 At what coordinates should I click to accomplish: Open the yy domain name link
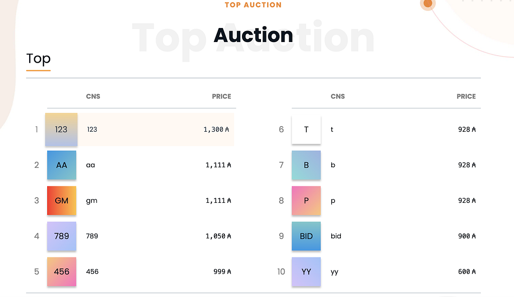pyautogui.click(x=334, y=272)
